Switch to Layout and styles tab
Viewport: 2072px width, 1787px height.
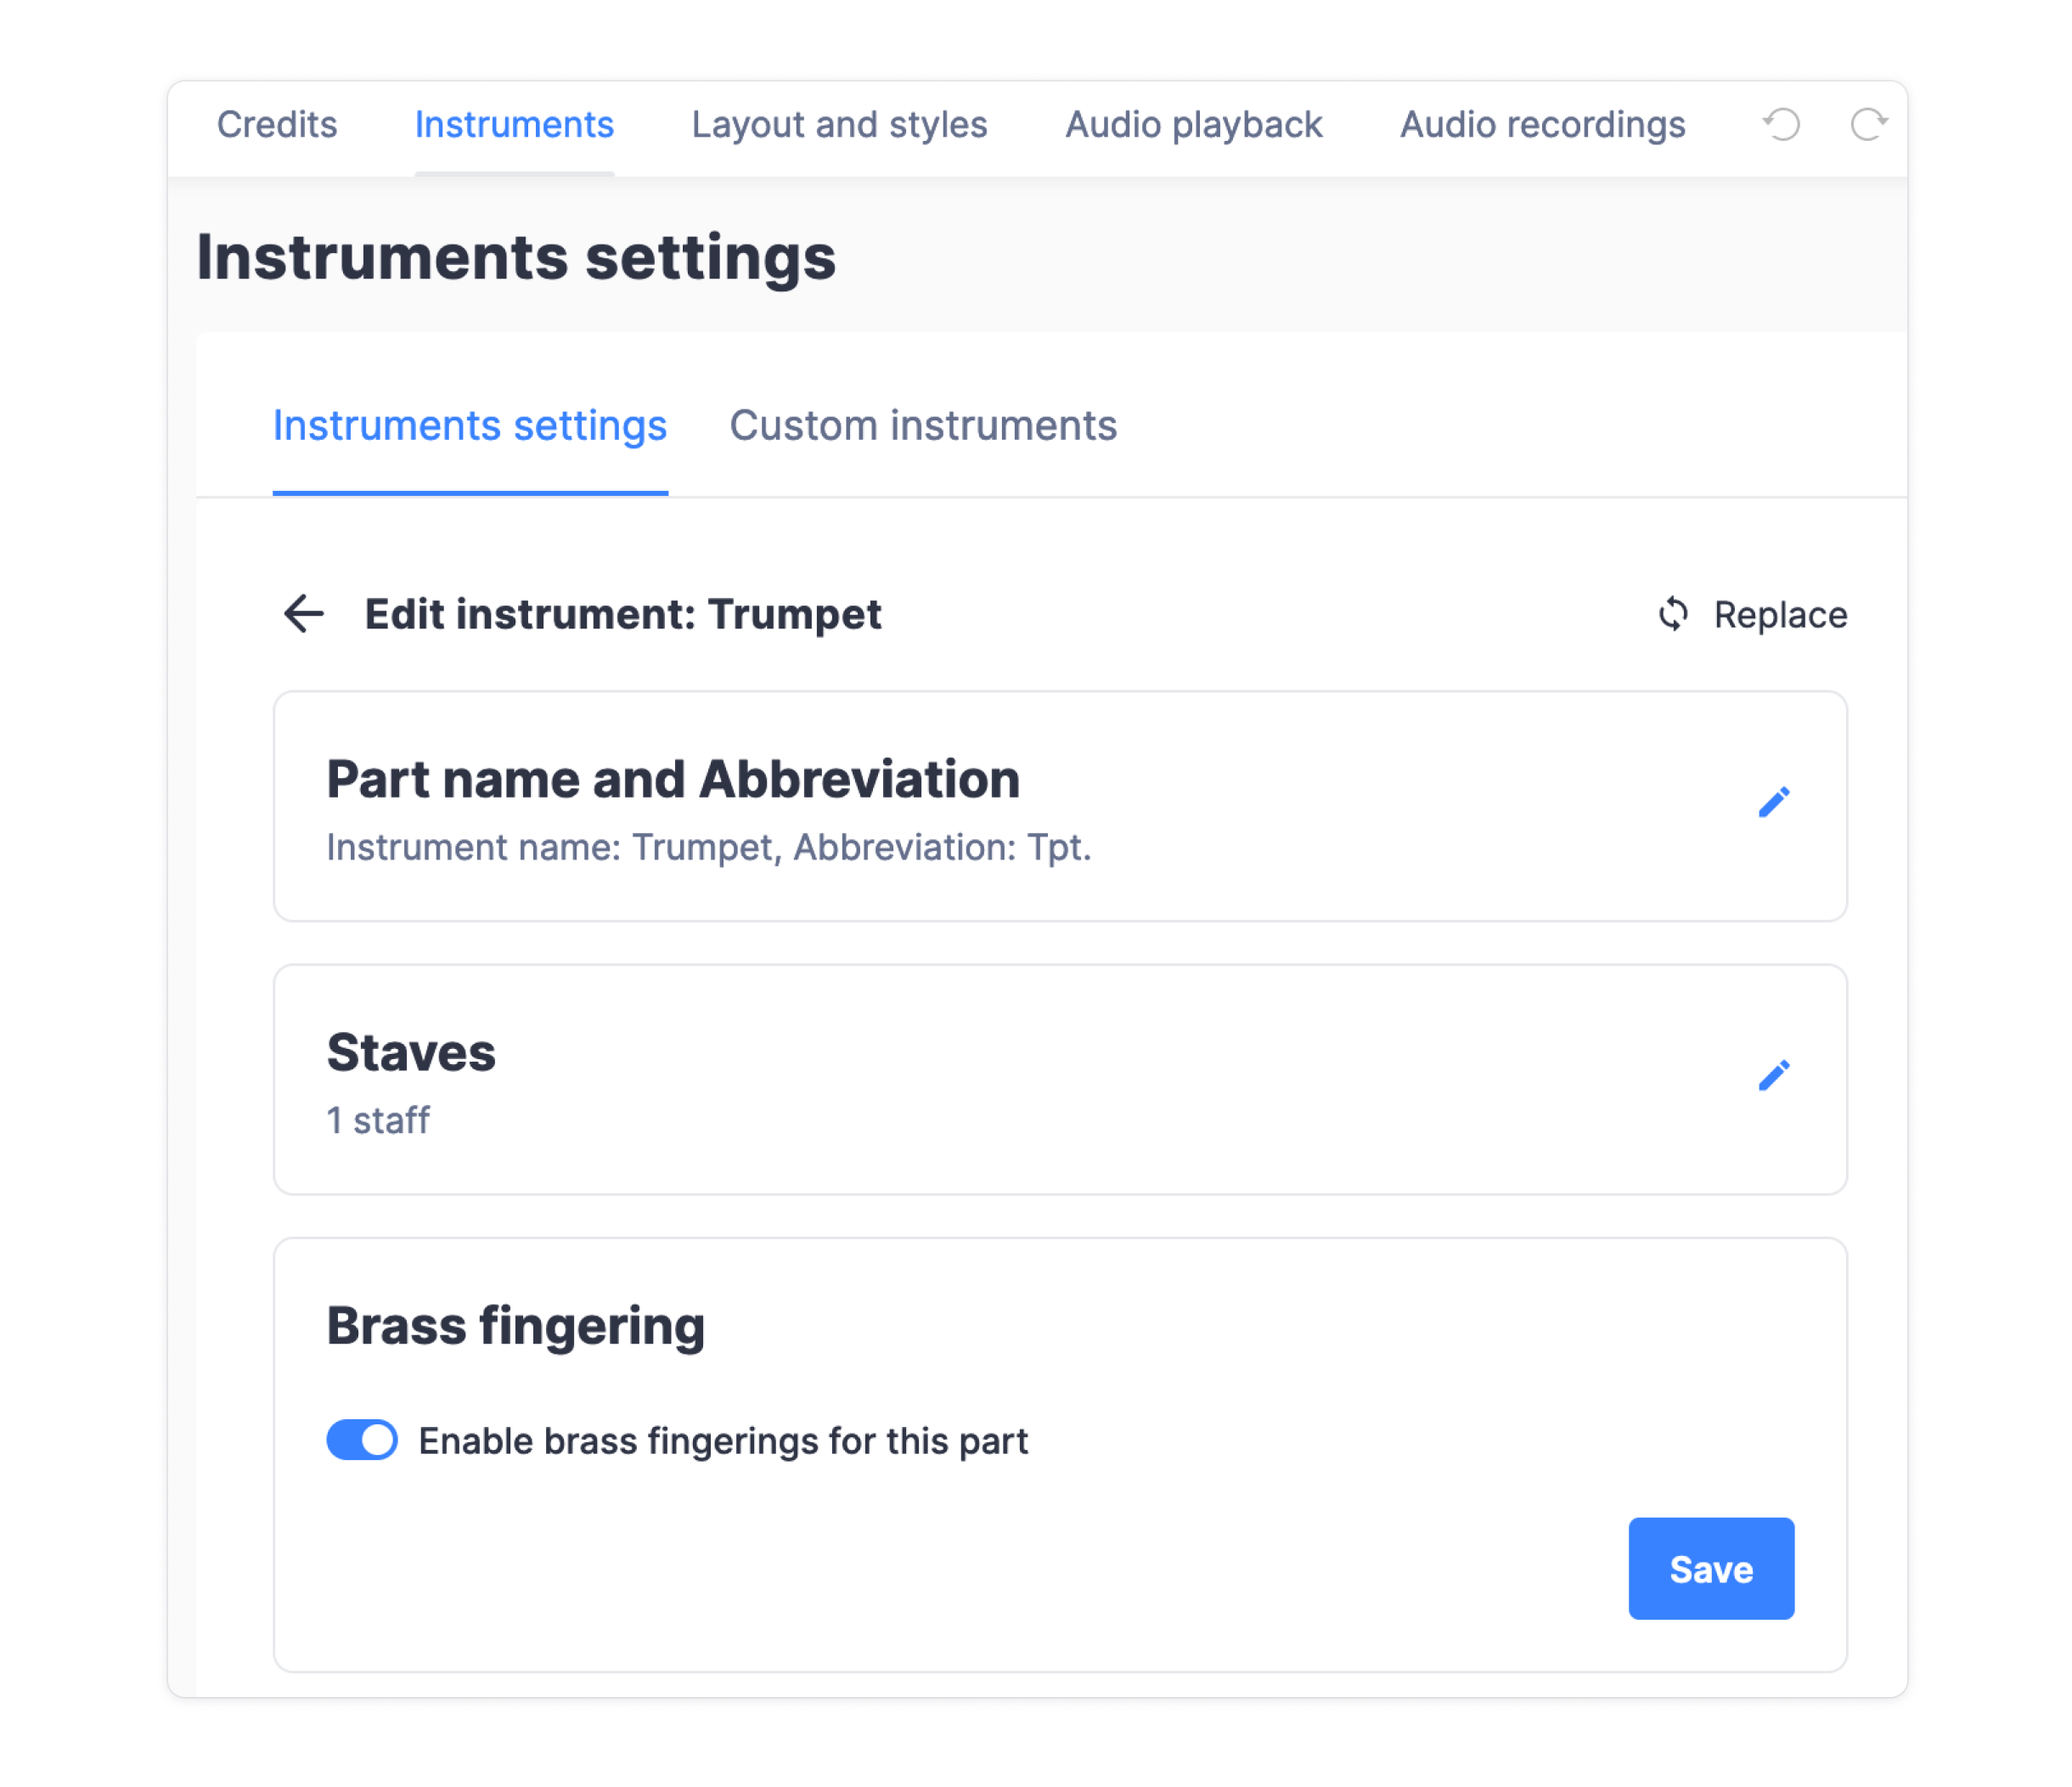839,125
